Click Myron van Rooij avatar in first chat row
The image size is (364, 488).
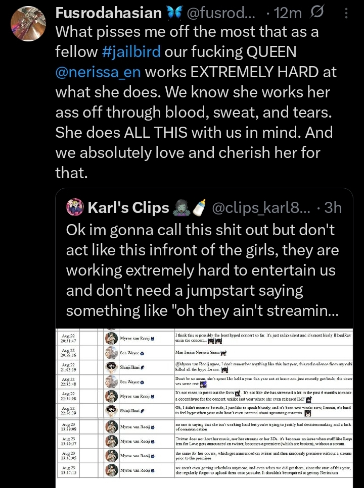[x=111, y=338]
